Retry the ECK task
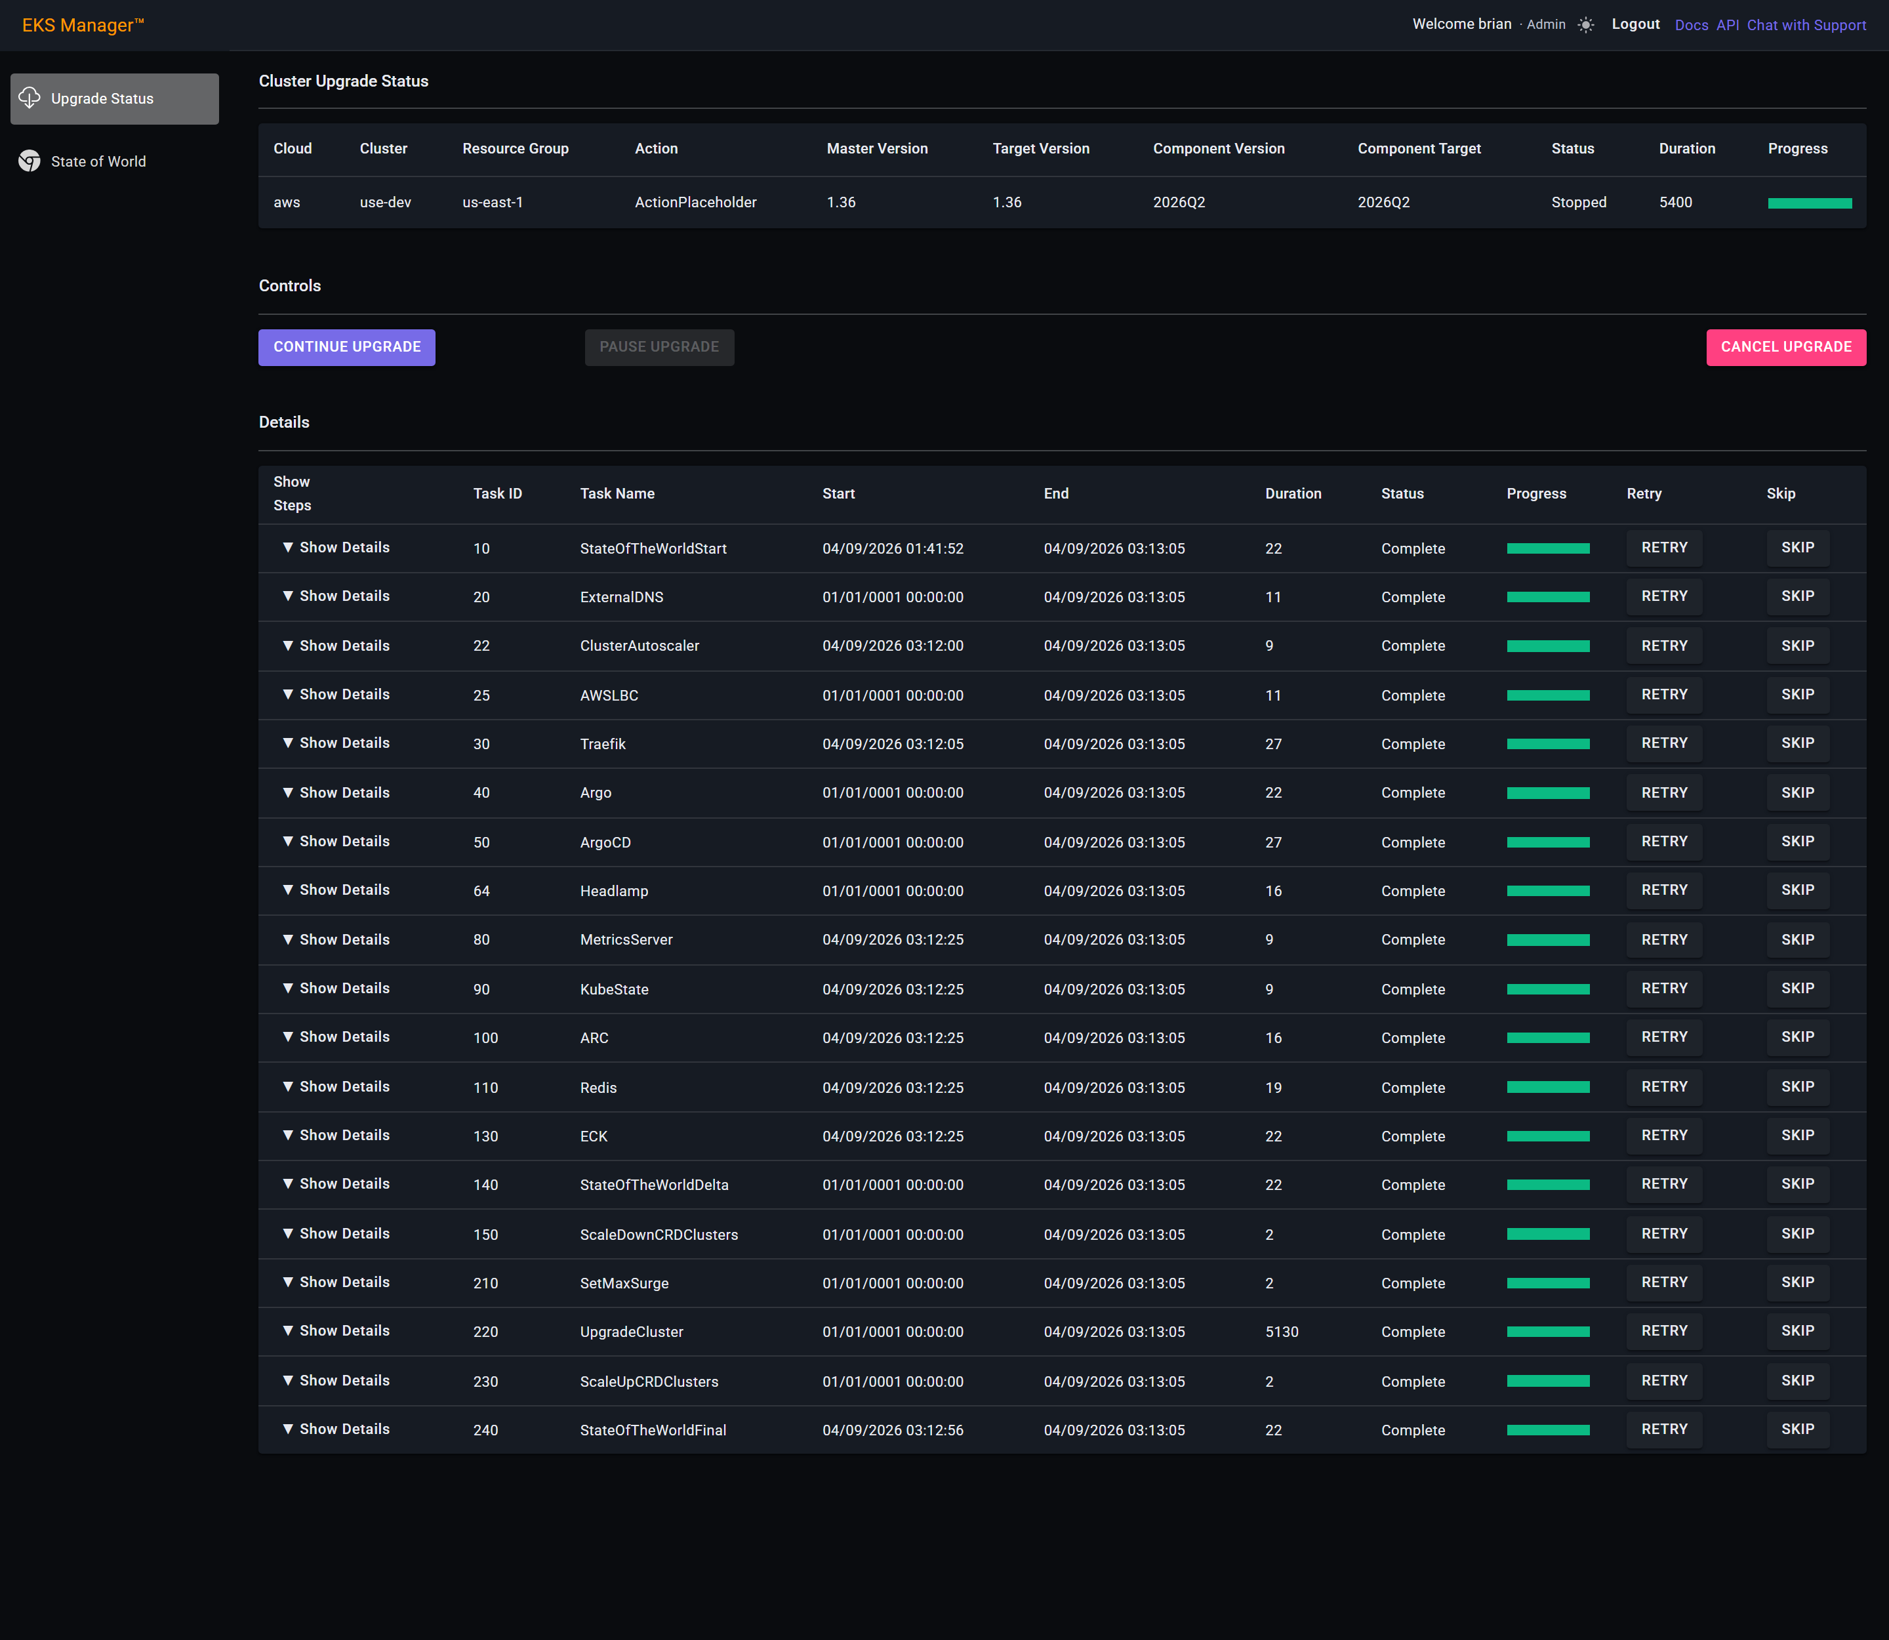Viewport: 1889px width, 1640px height. (1664, 1135)
